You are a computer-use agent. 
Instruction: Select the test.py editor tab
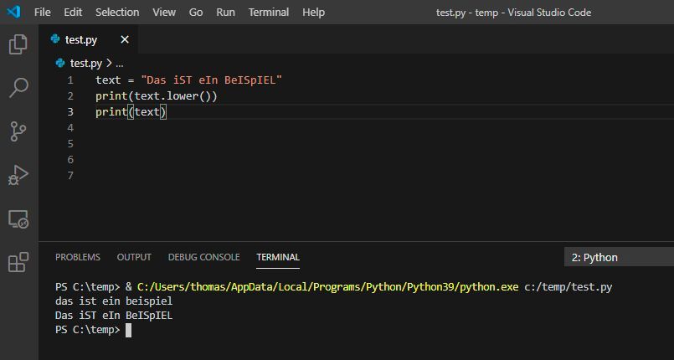click(89, 39)
